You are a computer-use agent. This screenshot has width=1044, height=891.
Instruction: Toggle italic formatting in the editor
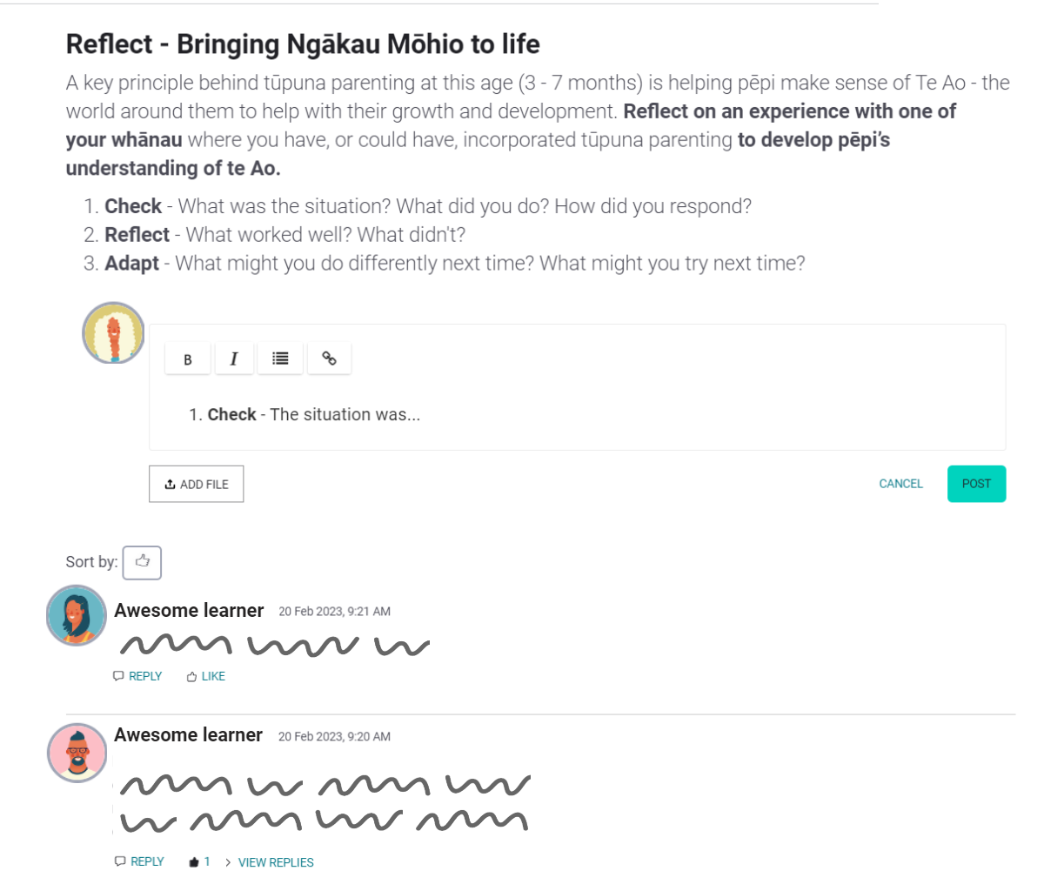pyautogui.click(x=234, y=358)
